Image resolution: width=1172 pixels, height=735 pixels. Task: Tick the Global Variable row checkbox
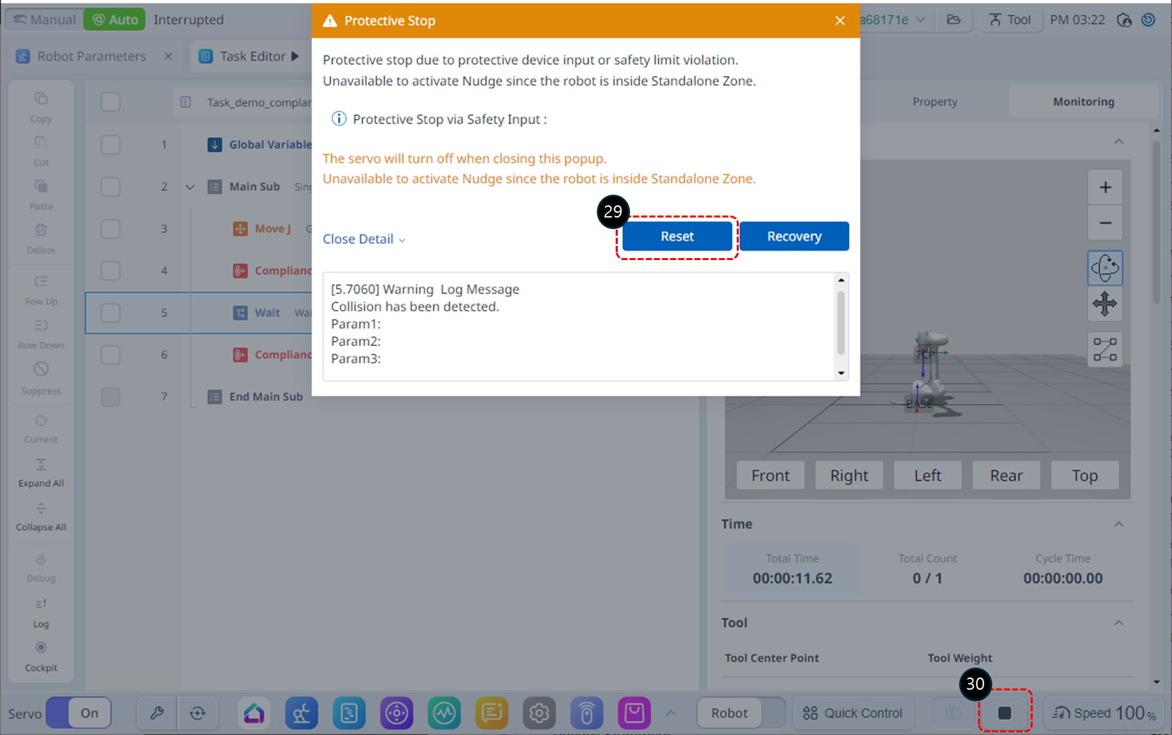coord(110,145)
